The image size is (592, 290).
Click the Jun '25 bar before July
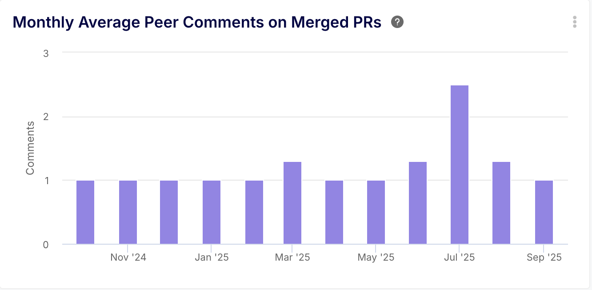coord(418,203)
